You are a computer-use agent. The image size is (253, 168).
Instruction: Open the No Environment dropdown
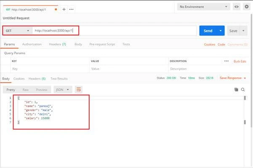[203, 7]
